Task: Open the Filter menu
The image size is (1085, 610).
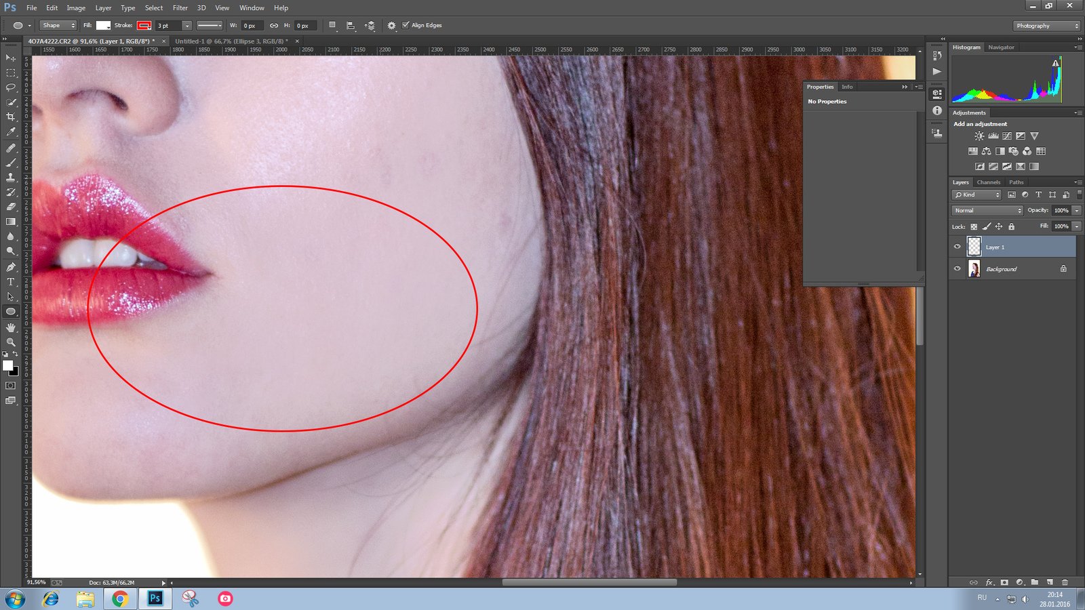Action: (180, 7)
